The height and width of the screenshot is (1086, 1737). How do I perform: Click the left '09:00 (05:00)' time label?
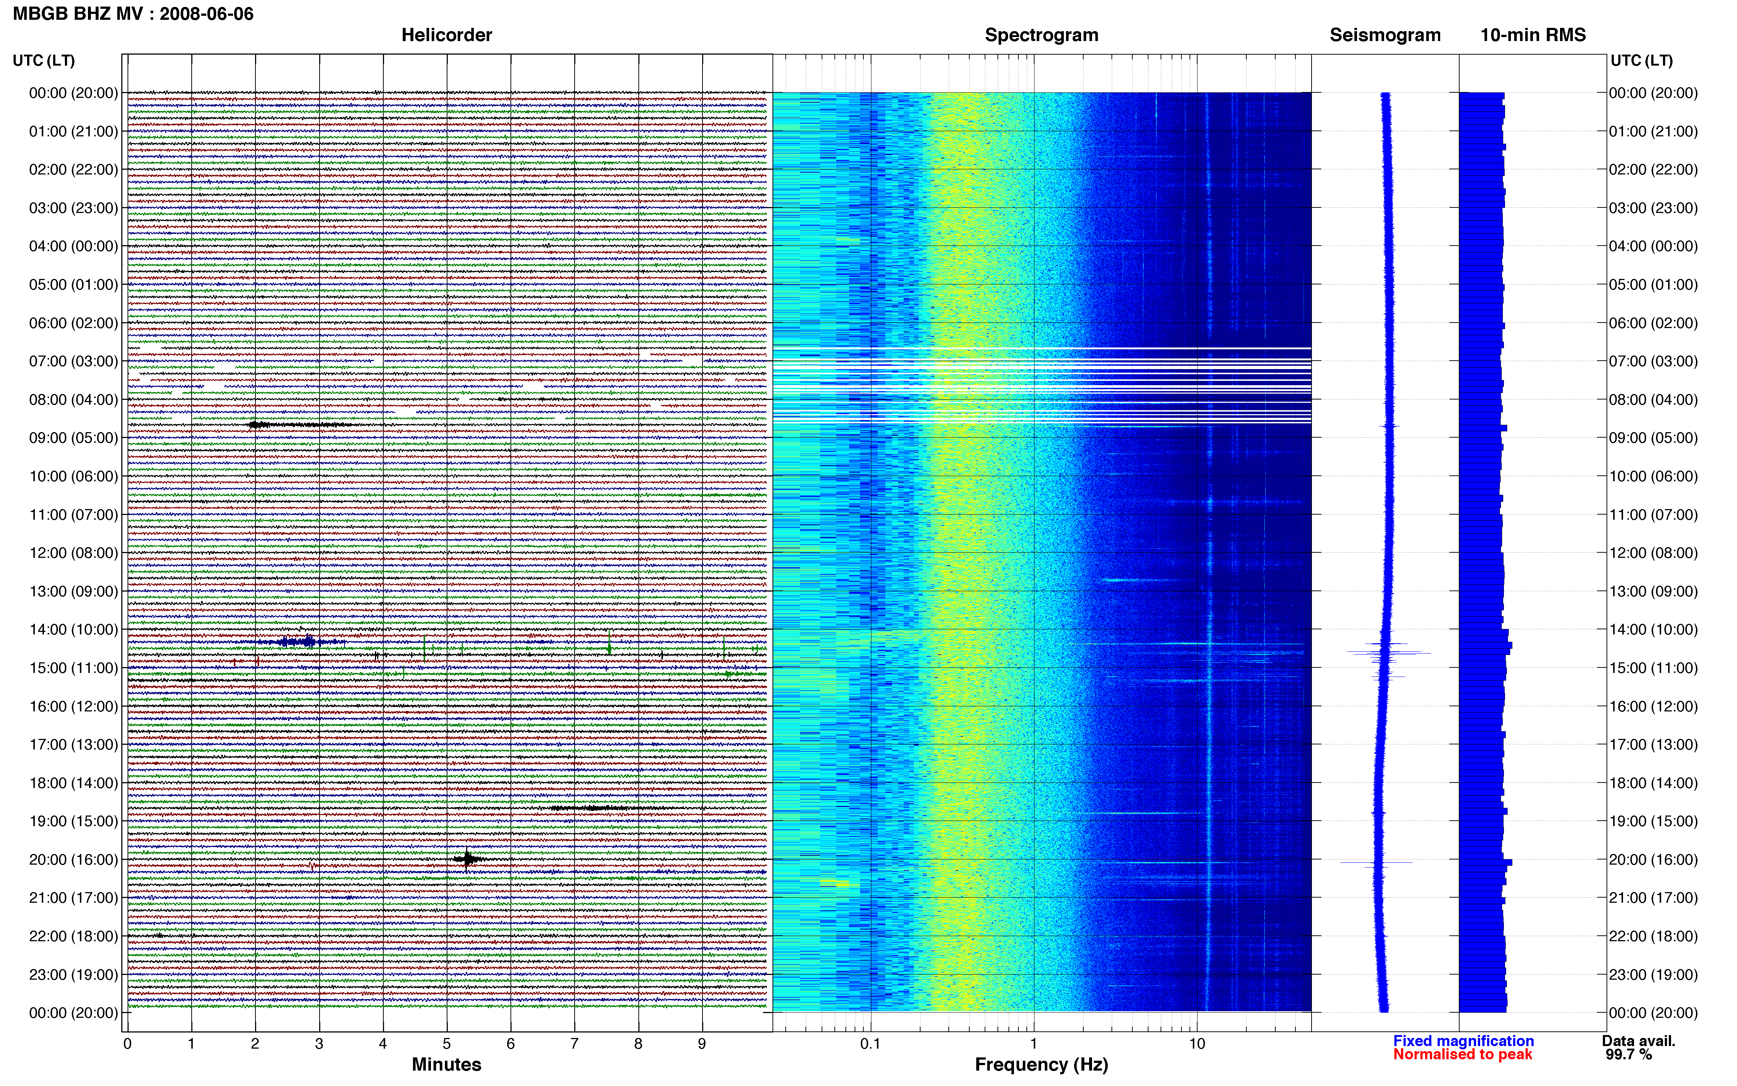coord(73,437)
